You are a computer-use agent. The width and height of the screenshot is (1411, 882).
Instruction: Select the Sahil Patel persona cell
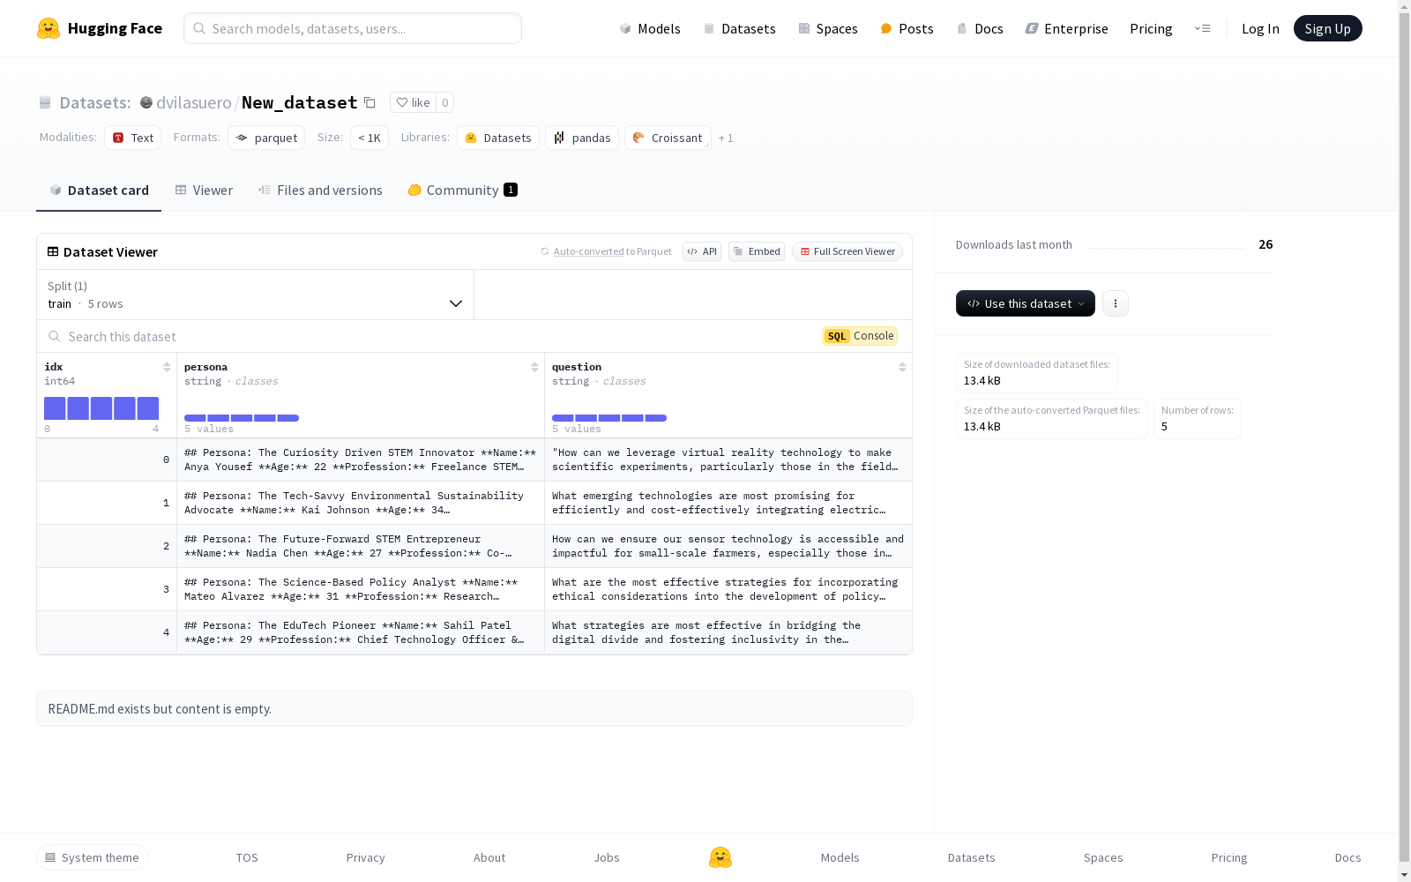pos(361,632)
